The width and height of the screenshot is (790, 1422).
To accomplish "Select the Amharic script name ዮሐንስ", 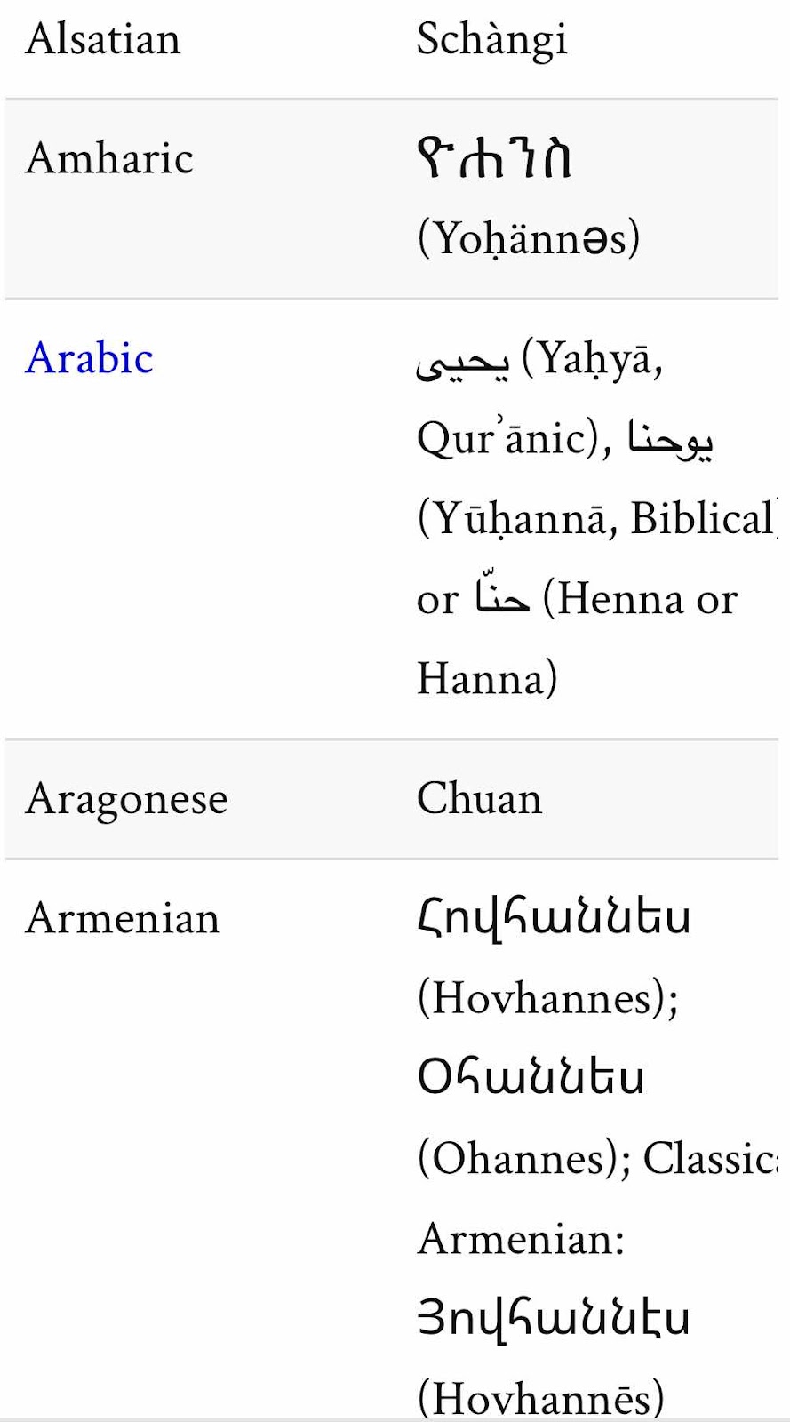I will 494,158.
